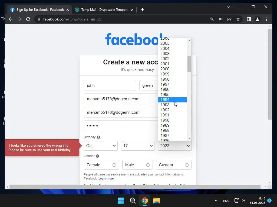Pick 1993 in the year list
The width and height of the screenshot is (277, 207).
(173, 105)
